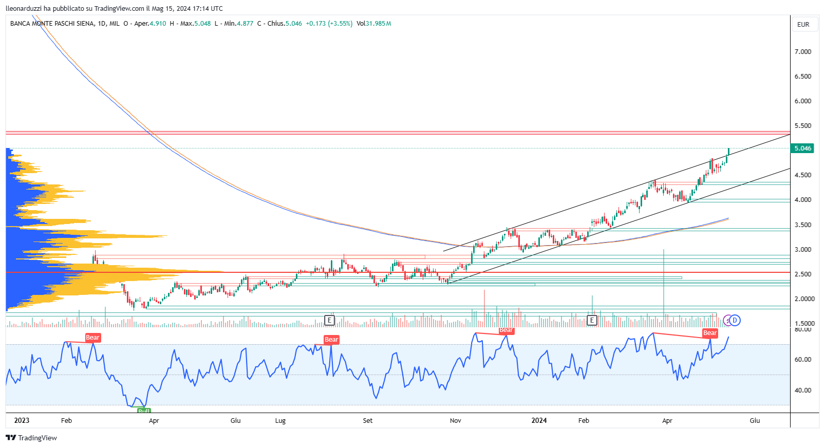Screen dimensions: 825x447
Task: Click the 5.500 price axis label
Action: click(x=803, y=125)
